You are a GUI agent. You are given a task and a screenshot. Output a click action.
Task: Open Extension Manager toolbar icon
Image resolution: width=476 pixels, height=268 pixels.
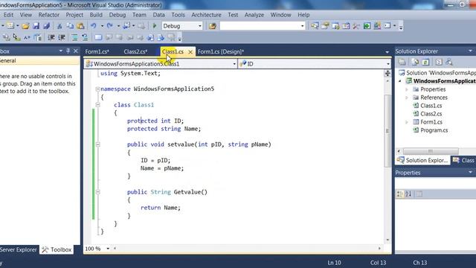(377, 26)
